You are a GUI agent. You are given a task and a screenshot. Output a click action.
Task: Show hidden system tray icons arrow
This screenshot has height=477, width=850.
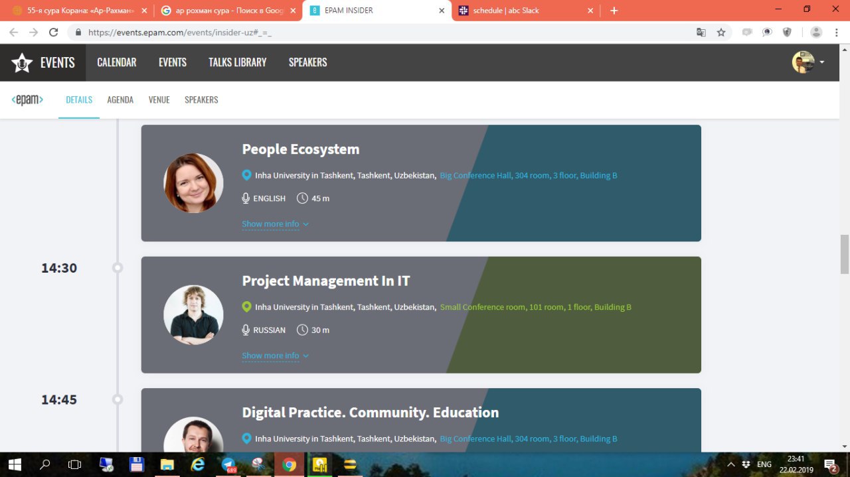(x=731, y=464)
